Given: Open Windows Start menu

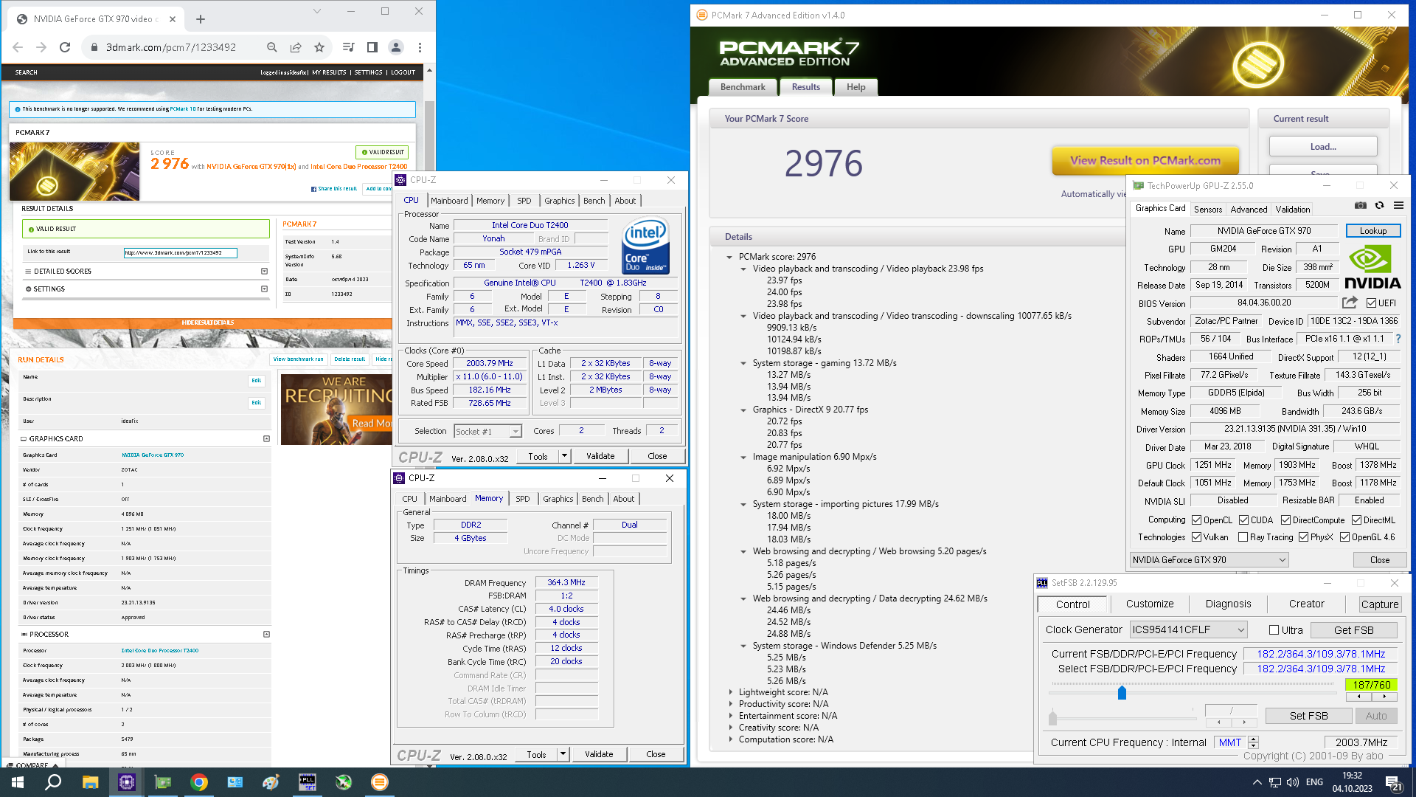Looking at the screenshot, I should (17, 782).
